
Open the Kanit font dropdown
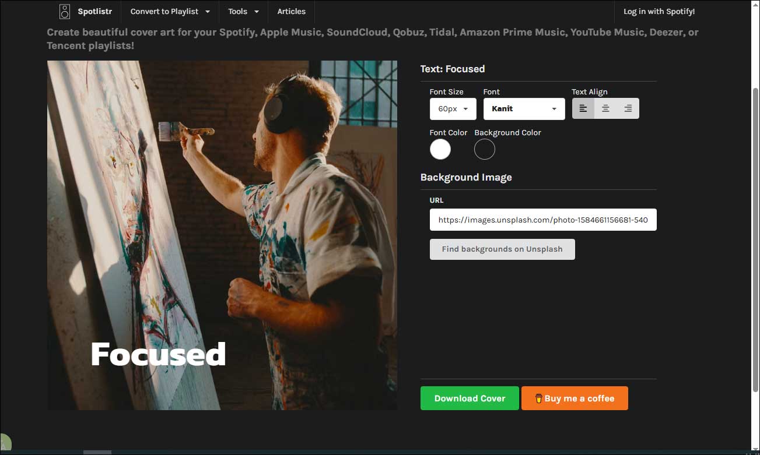(524, 109)
